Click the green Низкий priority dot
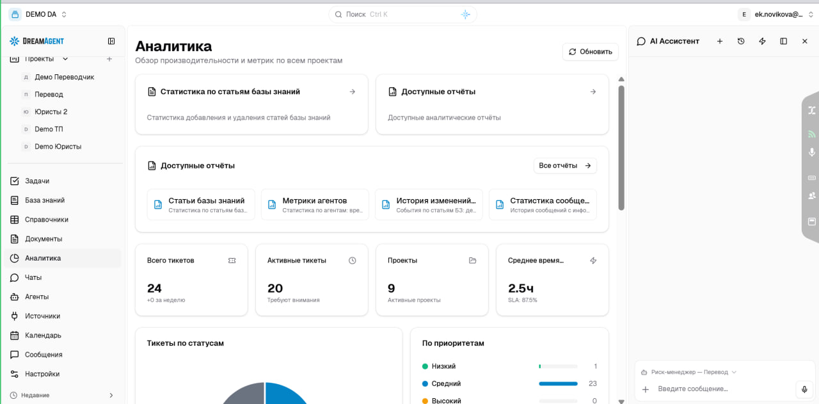Image resolution: width=819 pixels, height=404 pixels. click(x=425, y=366)
